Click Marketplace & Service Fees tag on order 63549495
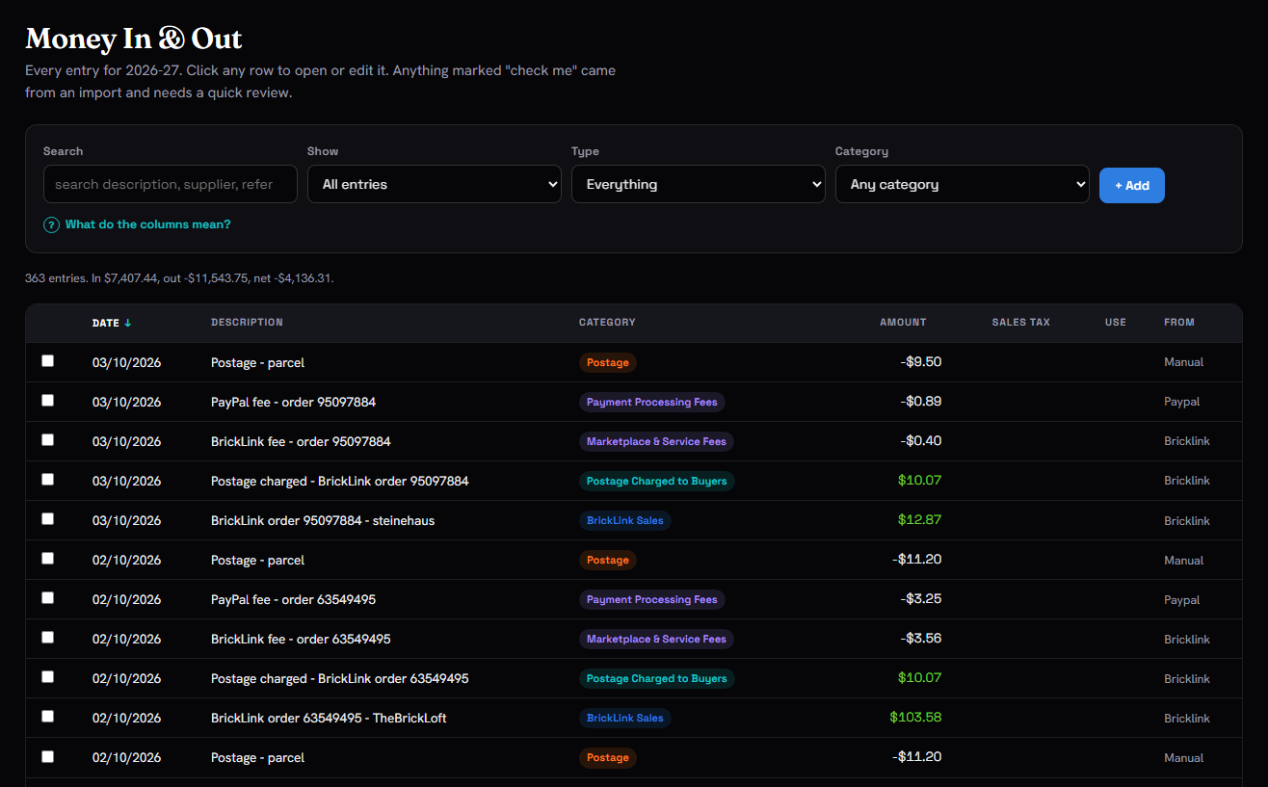Screen dimensions: 1268x787 coord(656,639)
